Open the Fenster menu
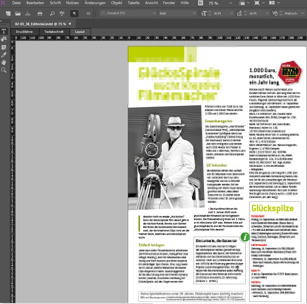The height and width of the screenshot is (304, 307). 169,3
